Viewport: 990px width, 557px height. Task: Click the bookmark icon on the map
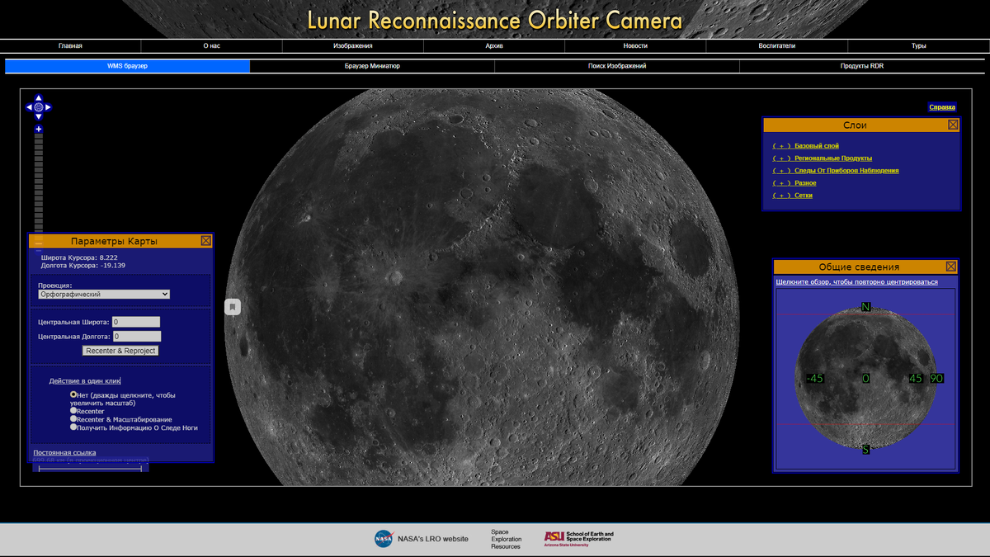click(x=233, y=307)
